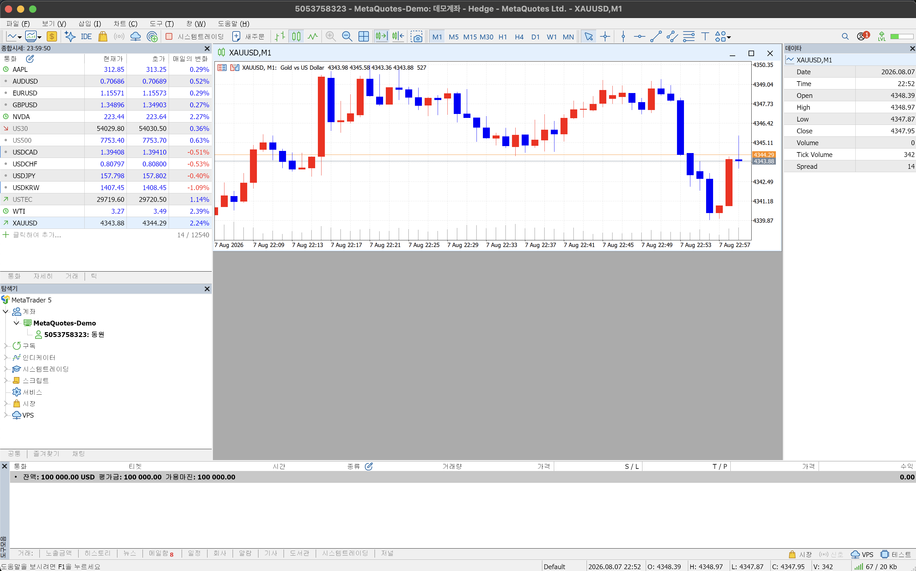Collapse the MetaQuotes-Demo tree node

pyautogui.click(x=16, y=323)
